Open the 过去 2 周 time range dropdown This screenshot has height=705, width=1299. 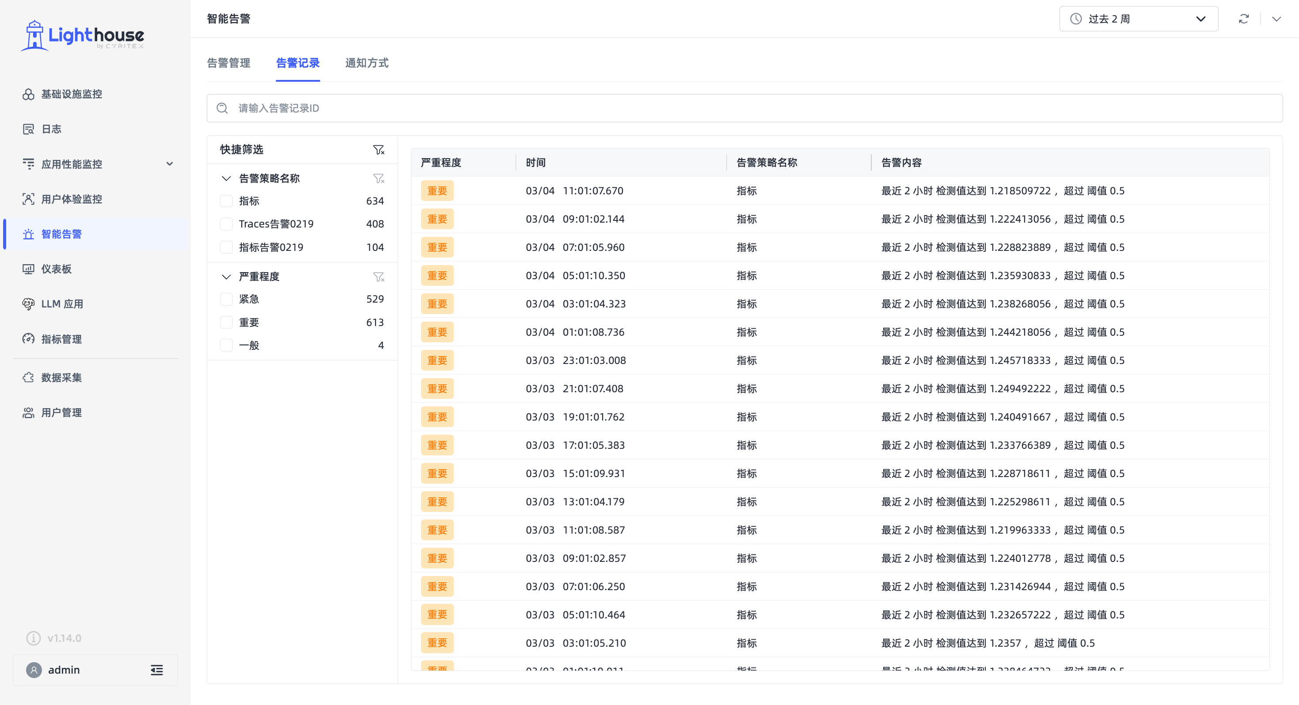click(1139, 19)
